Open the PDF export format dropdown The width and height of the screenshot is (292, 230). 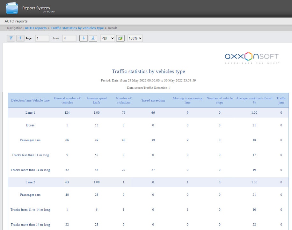[x=107, y=38]
